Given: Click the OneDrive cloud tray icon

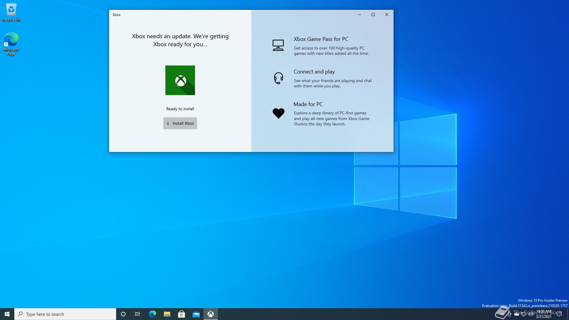Looking at the screenshot, I should (517, 314).
